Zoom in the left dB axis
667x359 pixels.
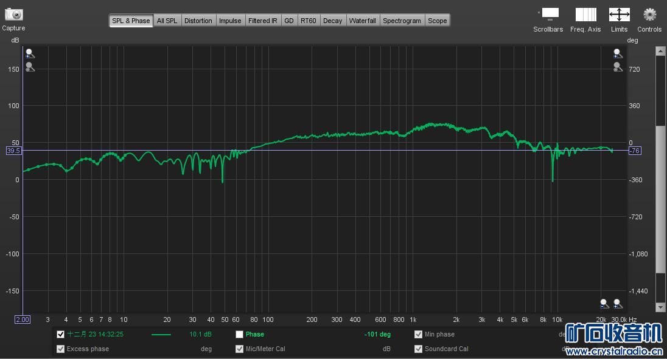(x=30, y=53)
